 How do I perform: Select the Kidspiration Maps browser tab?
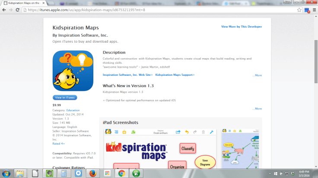24,3
